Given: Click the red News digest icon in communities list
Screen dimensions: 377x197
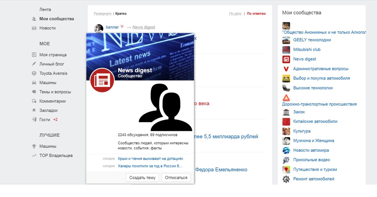Looking at the screenshot, I should point(286,59).
